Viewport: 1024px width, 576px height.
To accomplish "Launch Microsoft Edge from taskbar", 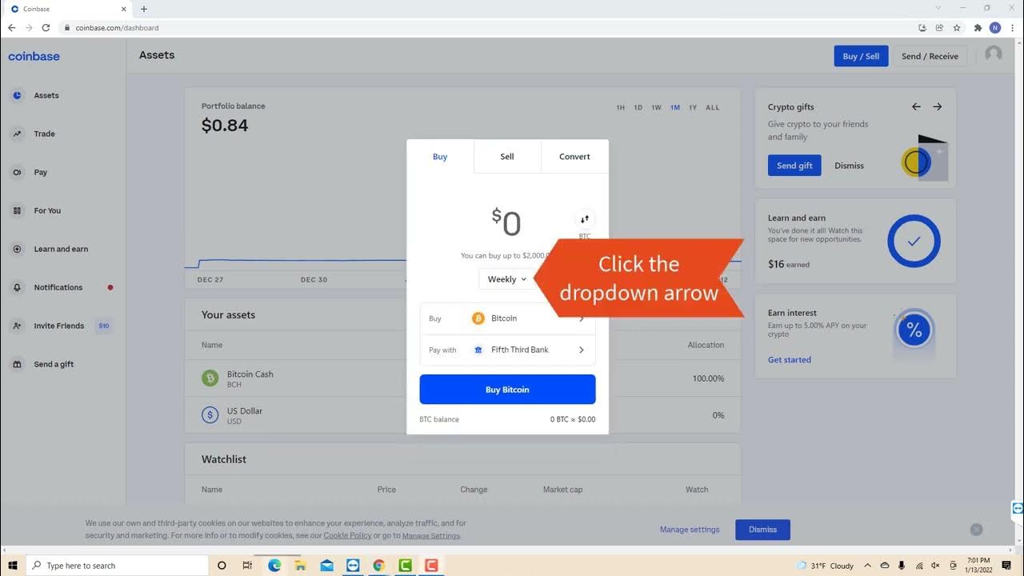I will coord(274,566).
